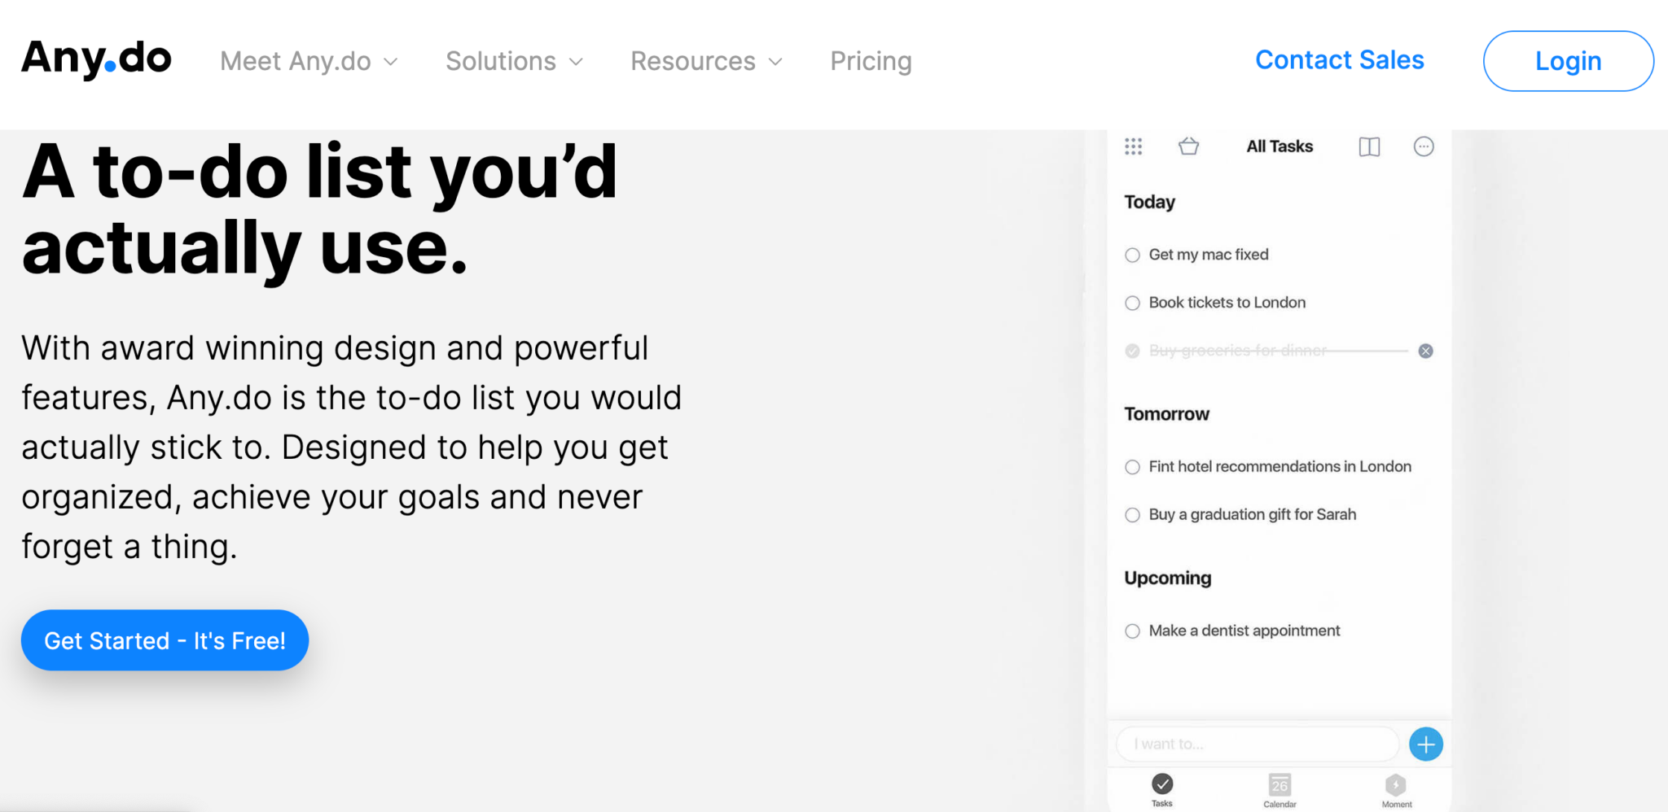Screen dimensions: 1668x812
Task: Switch to the Calendar tab icon
Action: pyautogui.click(x=1280, y=787)
